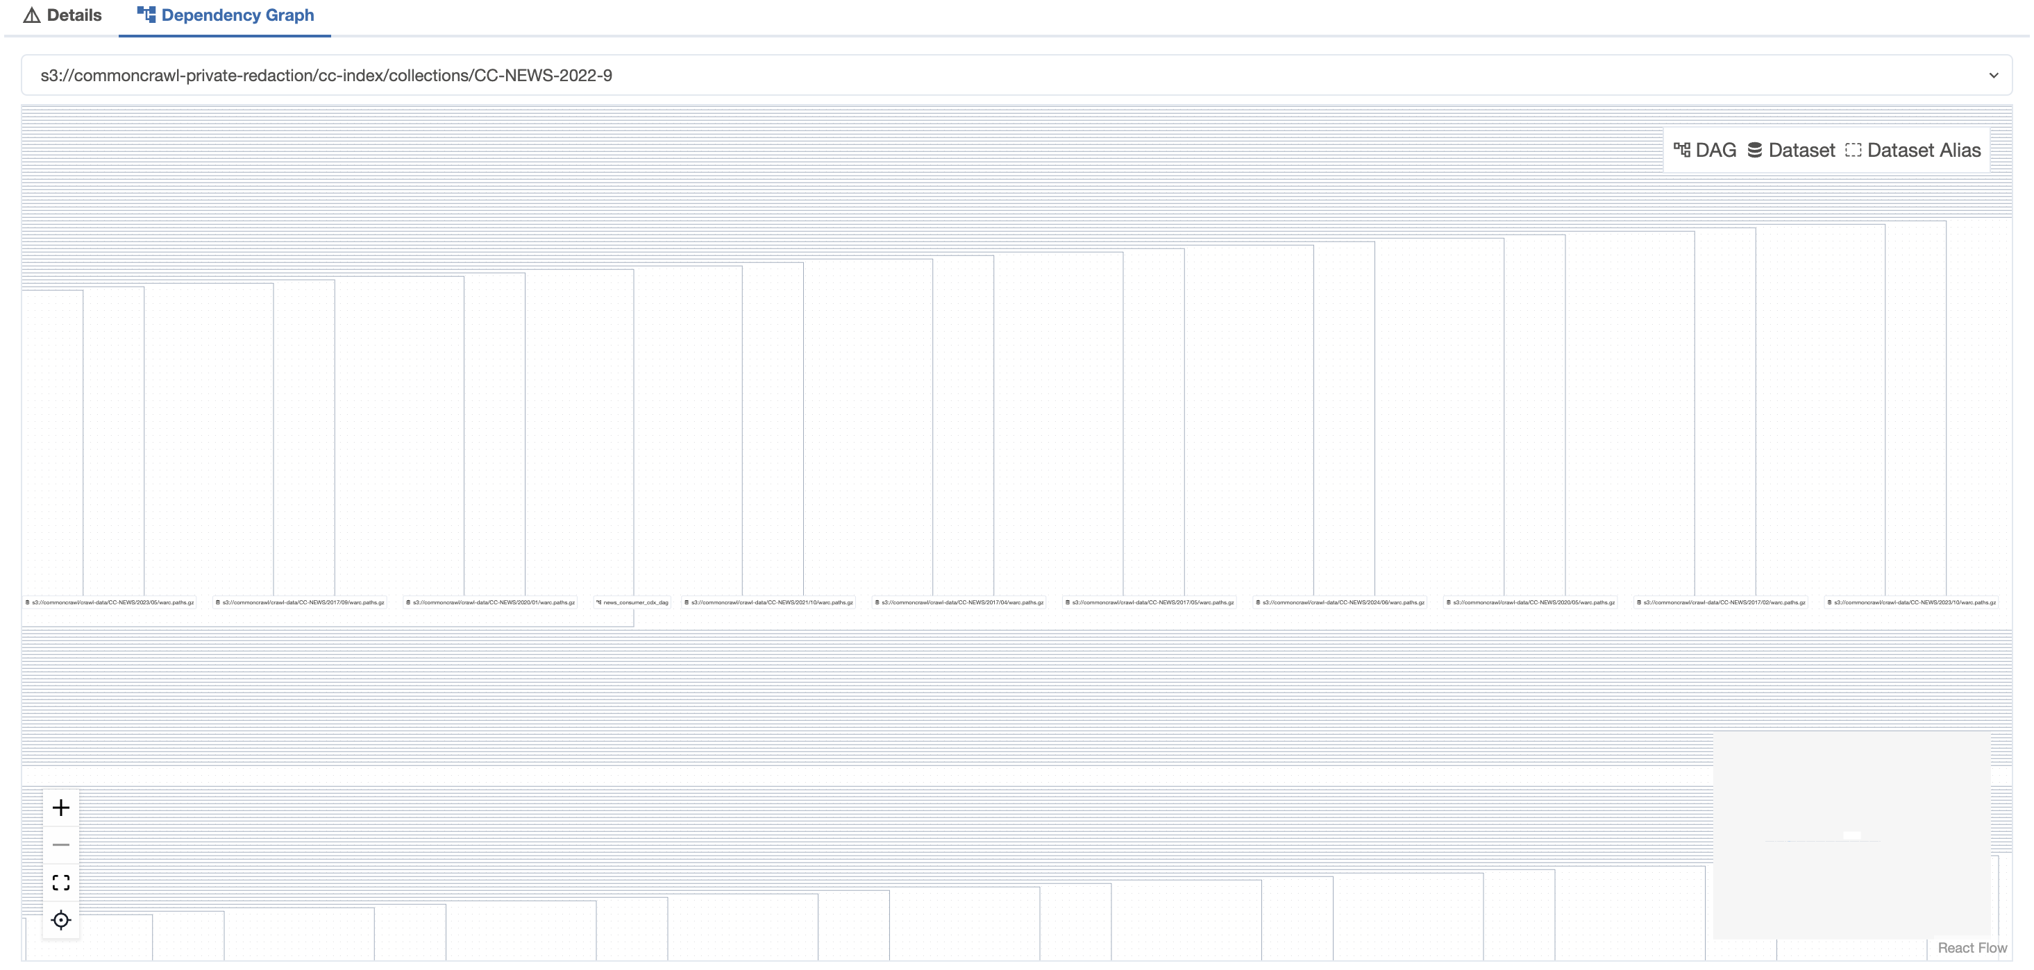Image resolution: width=2034 pixels, height=970 pixels.
Task: Select the CC-NEWS/2017/09 warc.paths.gz node
Action: click(299, 602)
